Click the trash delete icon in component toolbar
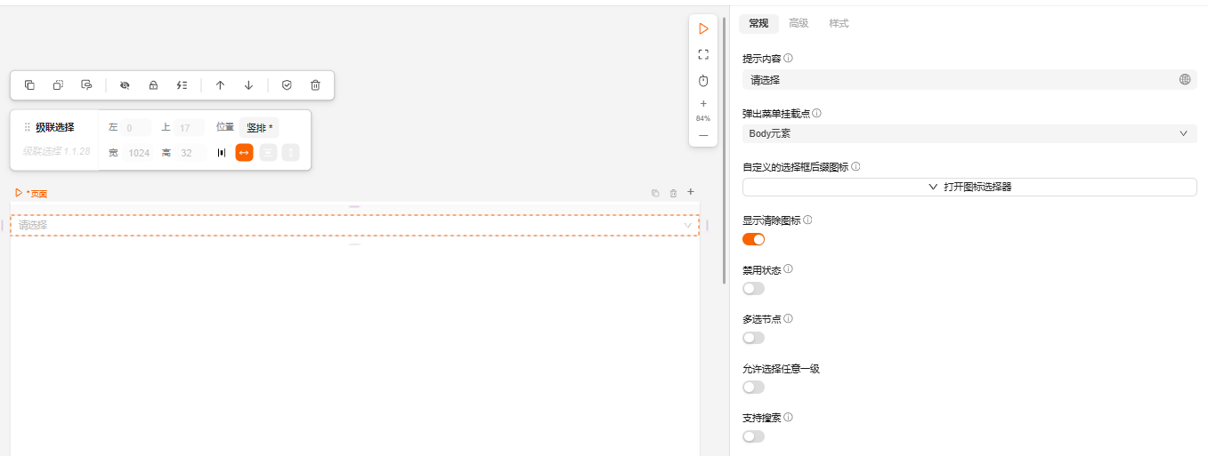1208x456 pixels. [x=315, y=85]
